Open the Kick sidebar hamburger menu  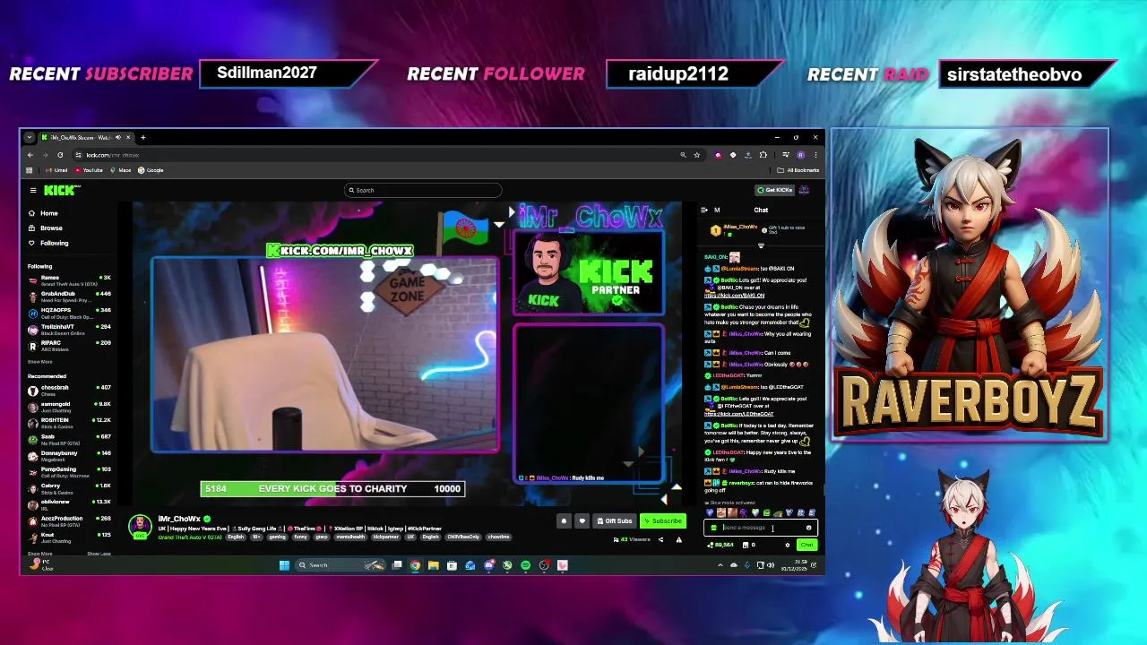(x=33, y=190)
